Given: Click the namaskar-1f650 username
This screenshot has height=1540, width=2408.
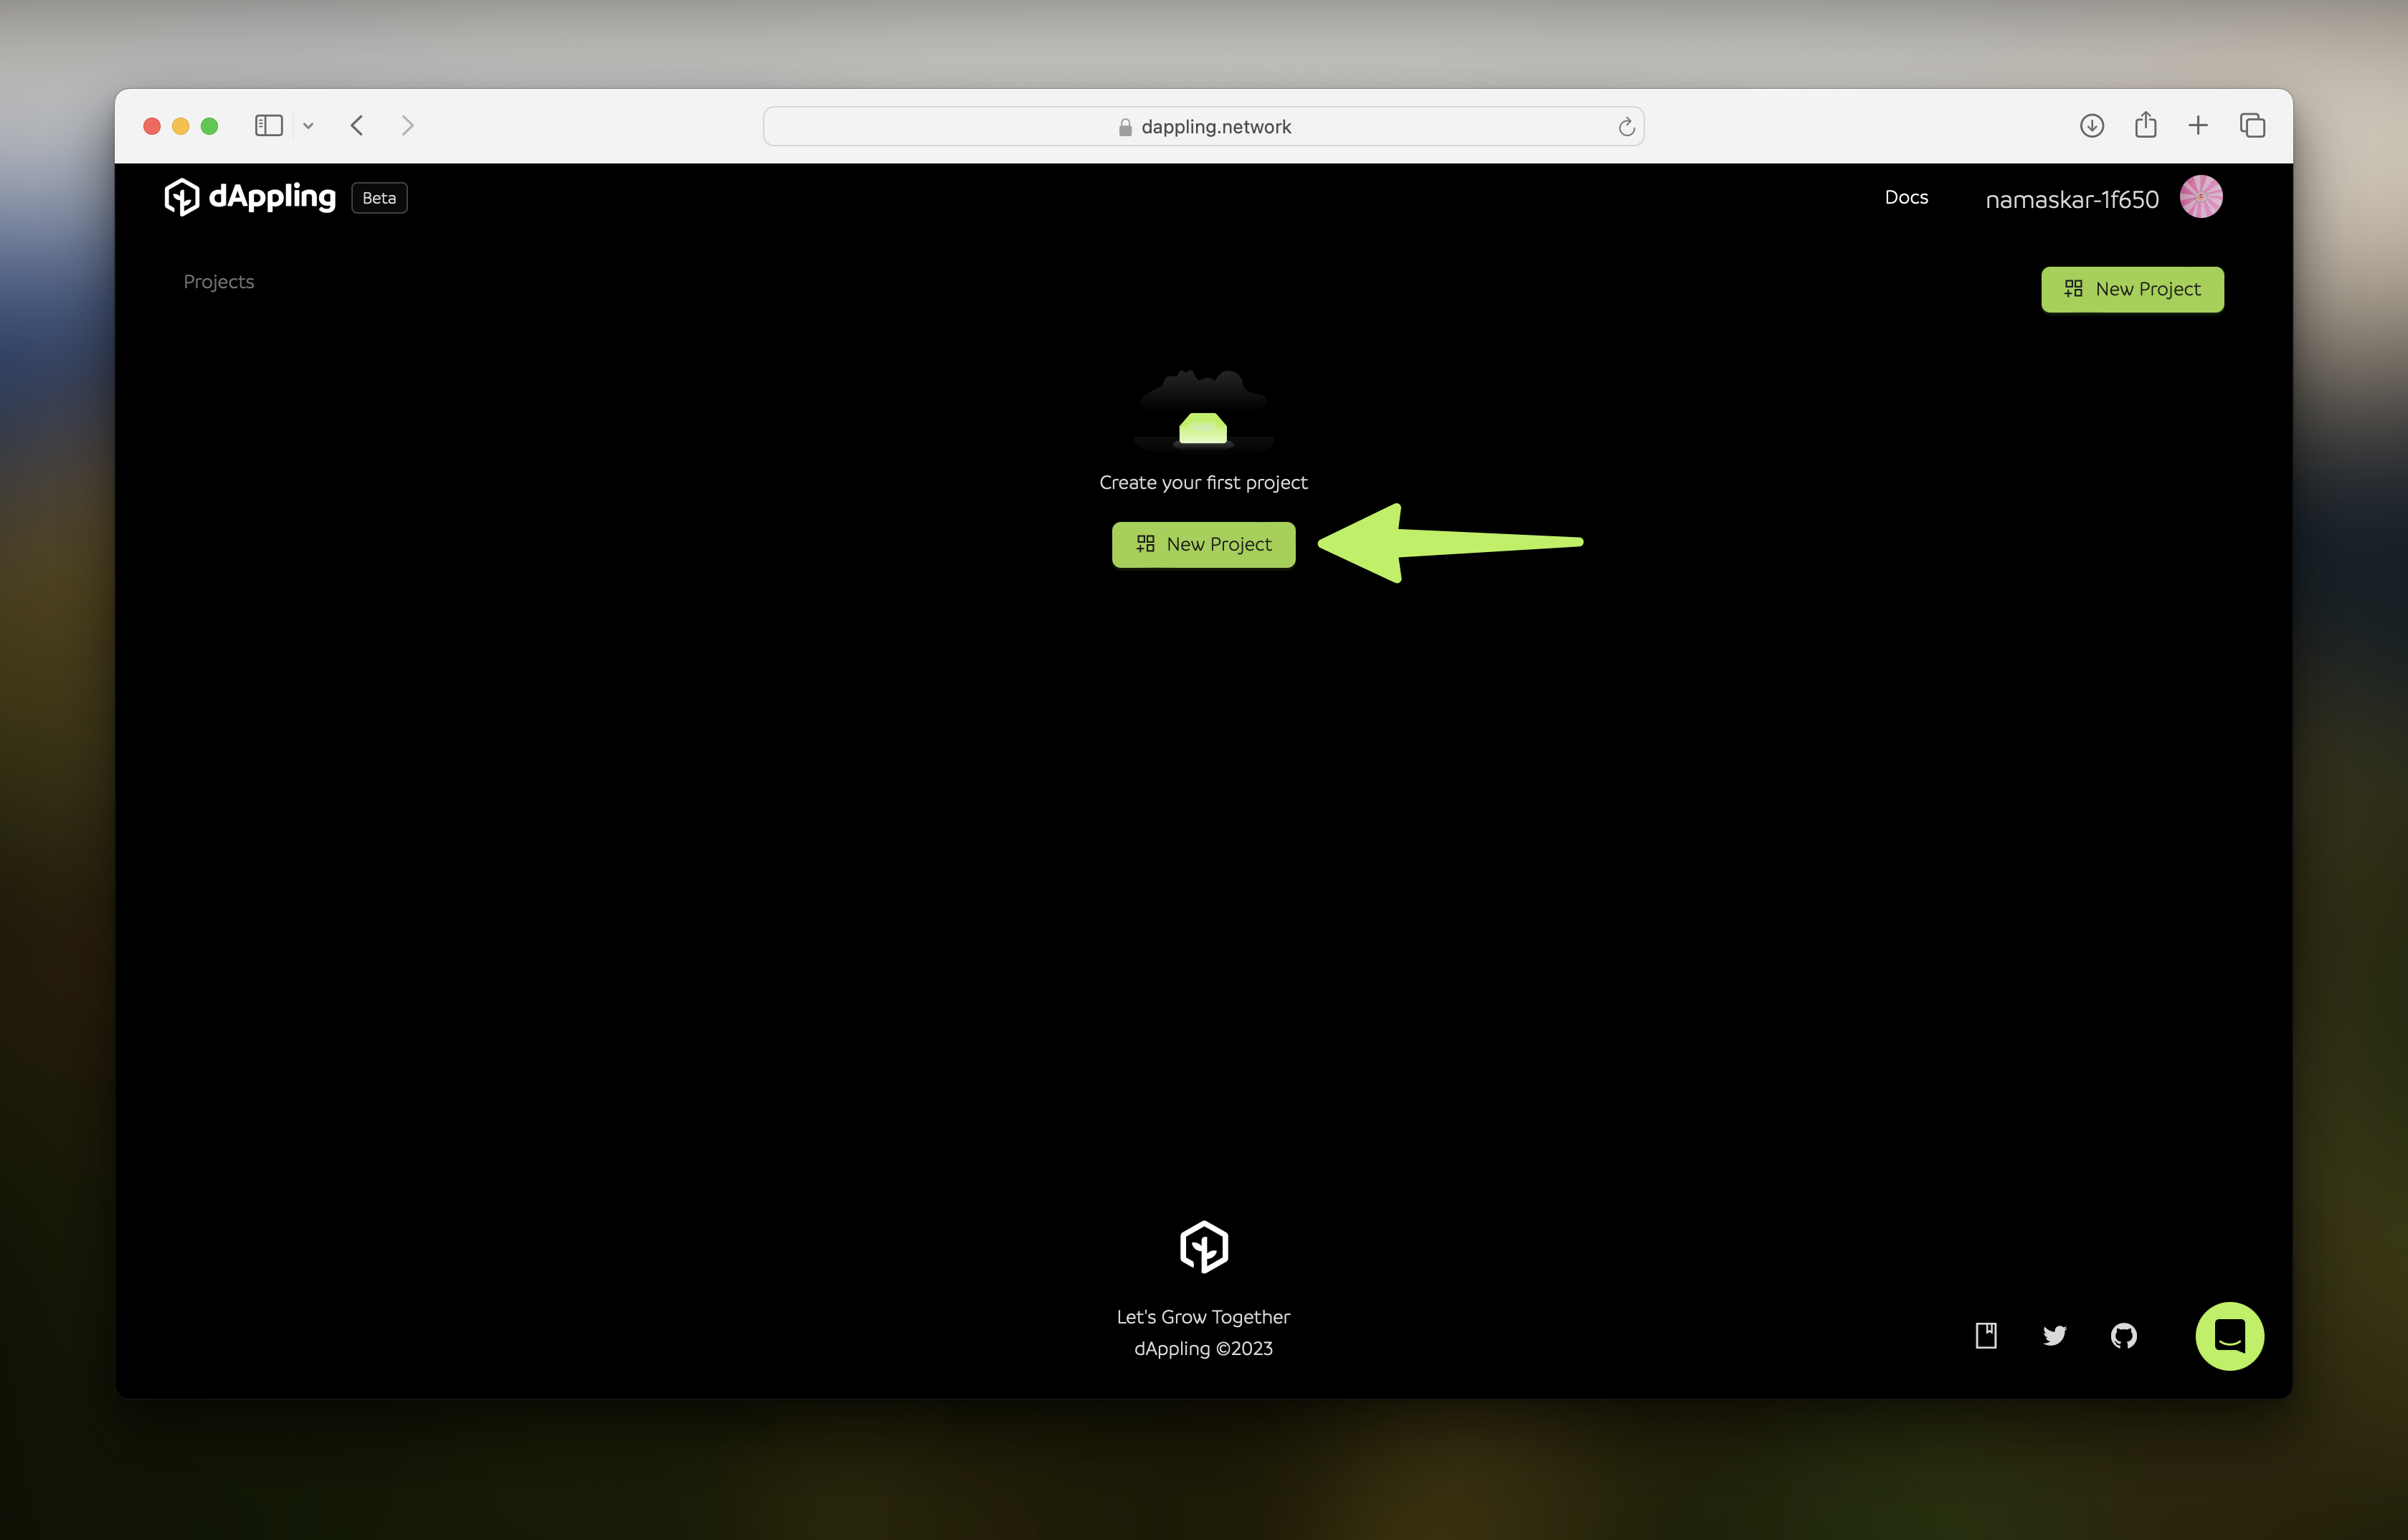Looking at the screenshot, I should click(x=2072, y=199).
